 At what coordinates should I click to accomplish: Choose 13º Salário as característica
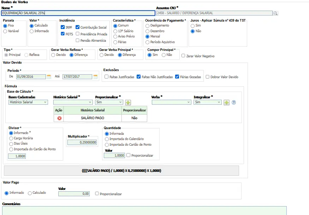pyautogui.click(x=115, y=31)
